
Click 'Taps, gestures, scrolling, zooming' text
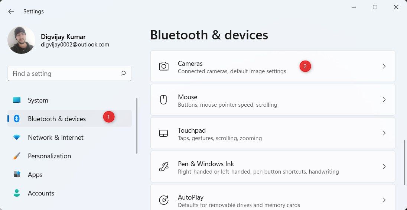click(220, 138)
